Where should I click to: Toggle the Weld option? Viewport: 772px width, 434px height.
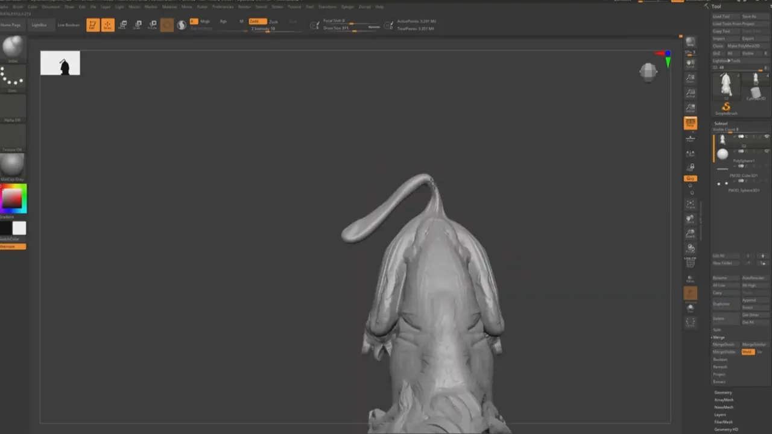click(x=748, y=352)
